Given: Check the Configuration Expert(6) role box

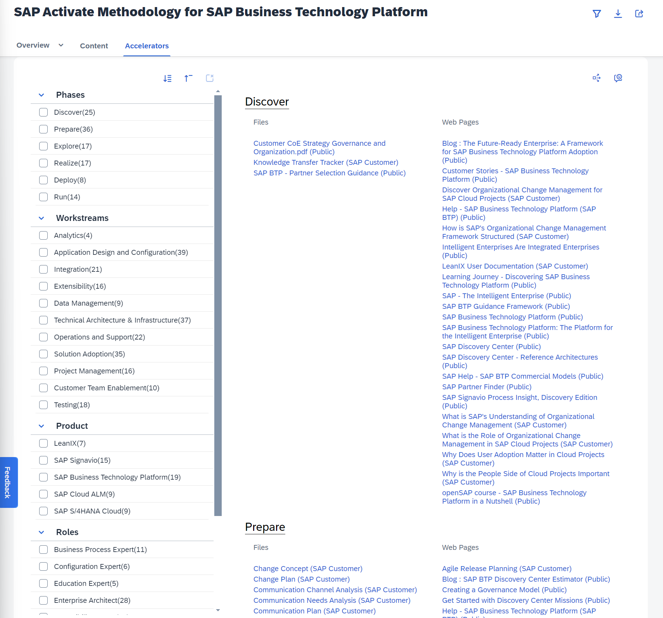Looking at the screenshot, I should (43, 566).
